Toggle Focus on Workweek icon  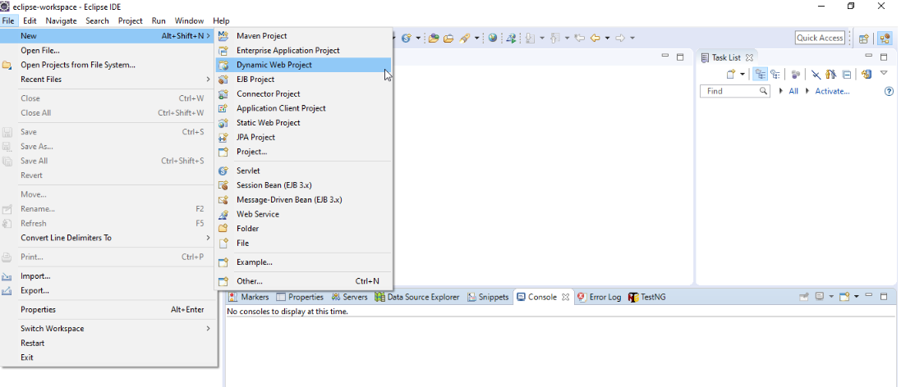coord(795,74)
